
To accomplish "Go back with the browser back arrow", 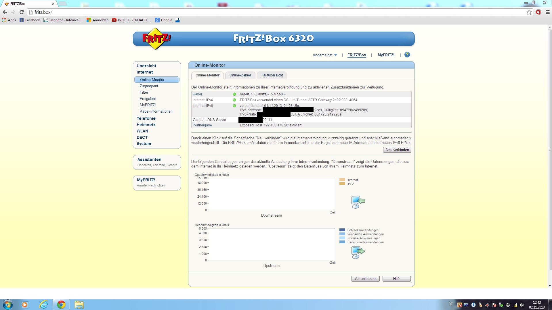I will point(5,12).
